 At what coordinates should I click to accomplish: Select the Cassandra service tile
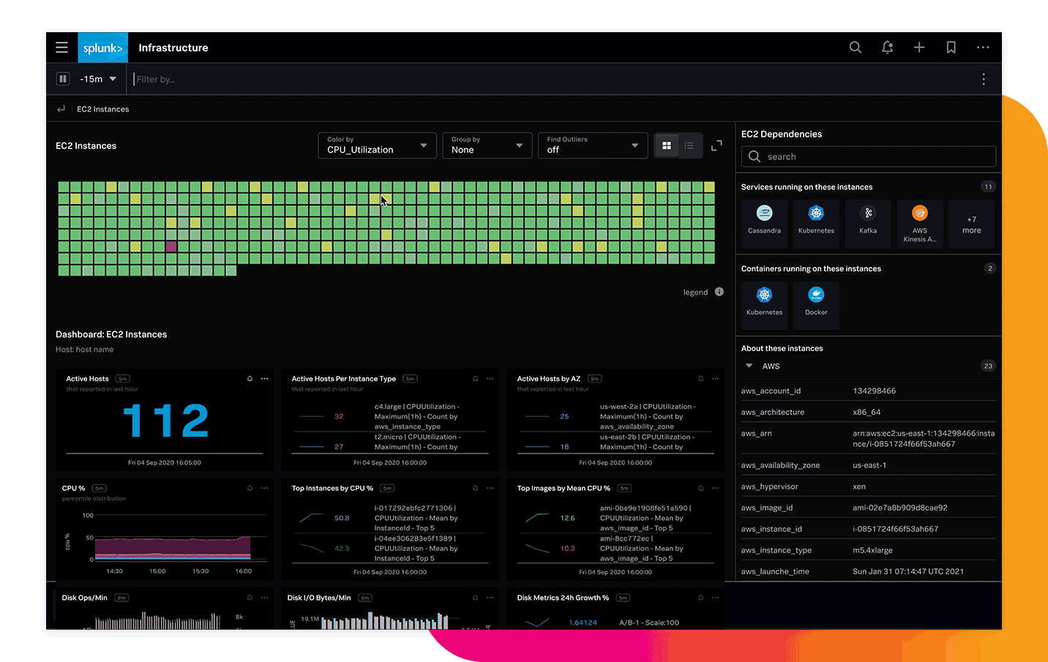click(764, 223)
